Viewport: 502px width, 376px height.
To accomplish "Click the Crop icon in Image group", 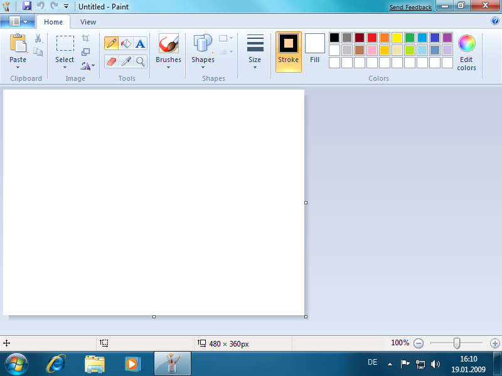I will coord(85,39).
